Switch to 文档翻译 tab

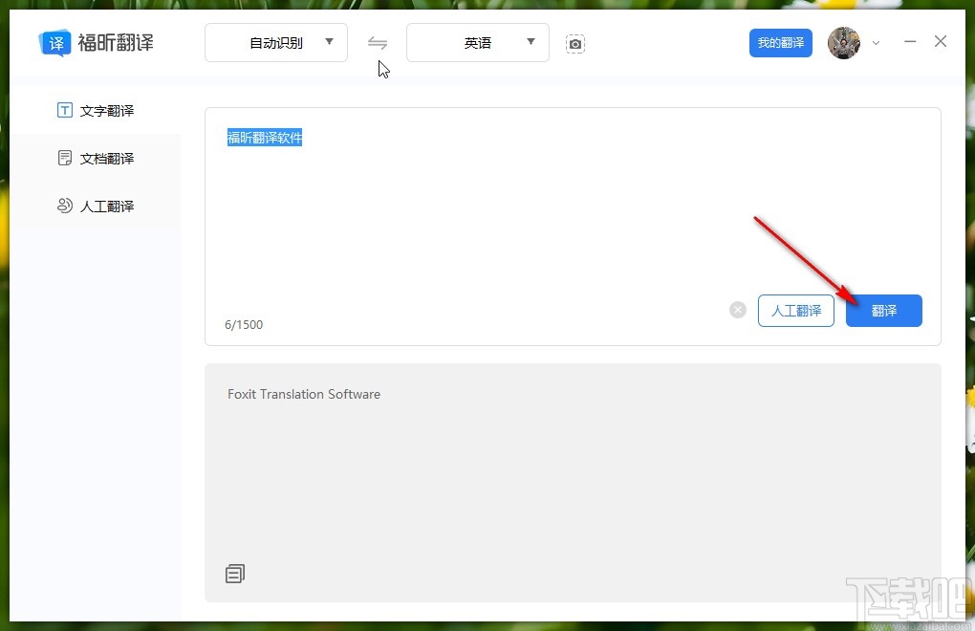(x=96, y=158)
